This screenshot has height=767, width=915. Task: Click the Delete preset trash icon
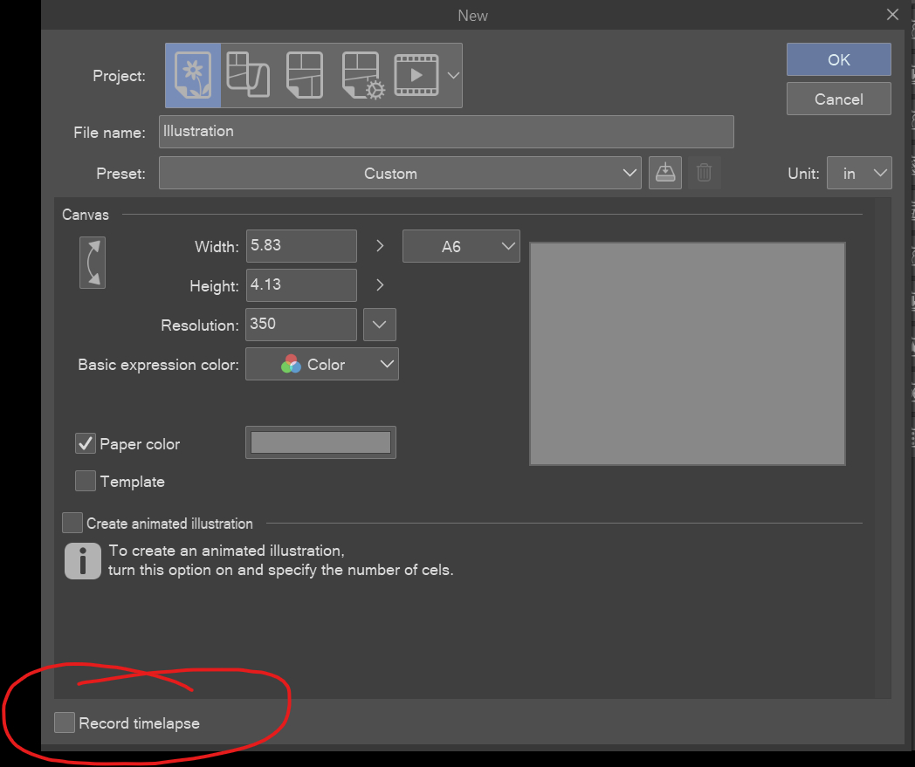[x=704, y=173]
